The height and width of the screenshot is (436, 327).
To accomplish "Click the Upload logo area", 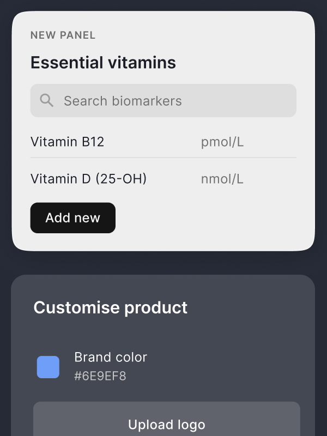I will click(x=166, y=425).
